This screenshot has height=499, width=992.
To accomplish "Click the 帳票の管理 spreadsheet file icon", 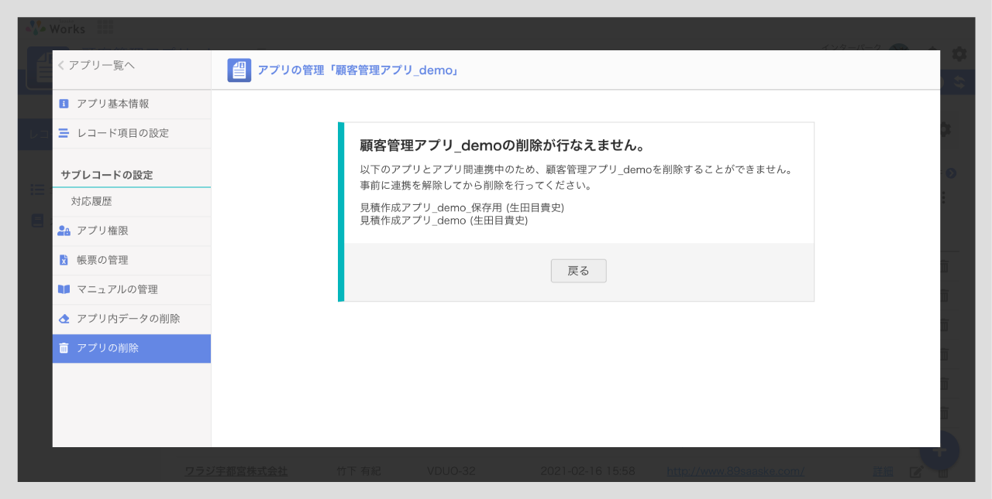I will (x=64, y=260).
